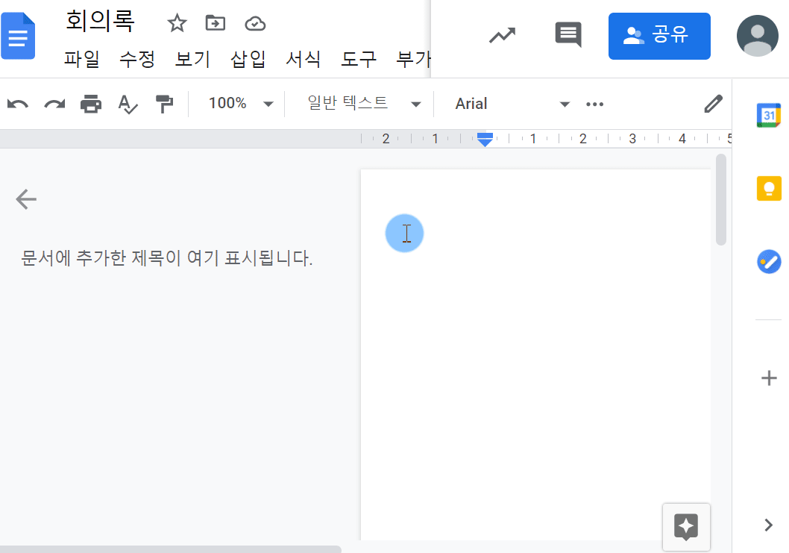789x553 pixels.
Task: Undo the last action
Action: coord(18,104)
